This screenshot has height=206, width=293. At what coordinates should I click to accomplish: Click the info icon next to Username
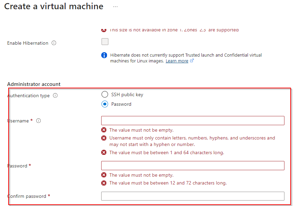point(38,121)
